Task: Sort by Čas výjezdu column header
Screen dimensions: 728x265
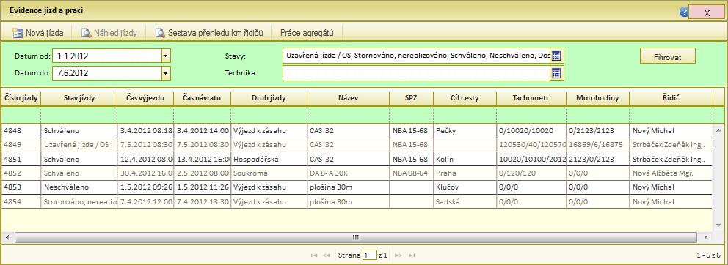Action: tap(145, 98)
